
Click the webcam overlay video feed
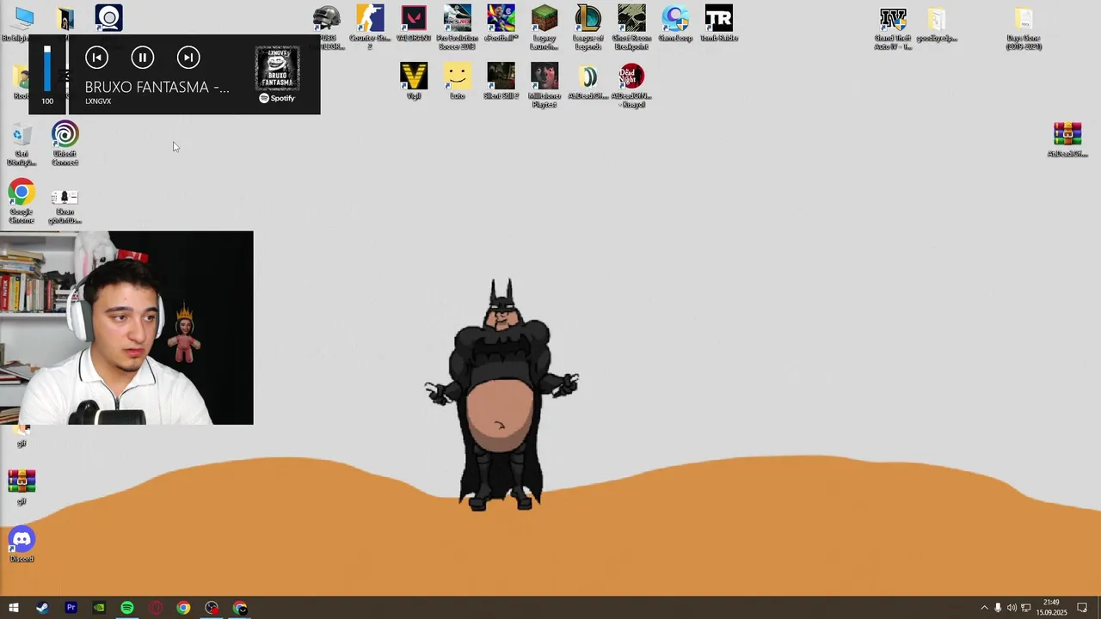click(126, 328)
